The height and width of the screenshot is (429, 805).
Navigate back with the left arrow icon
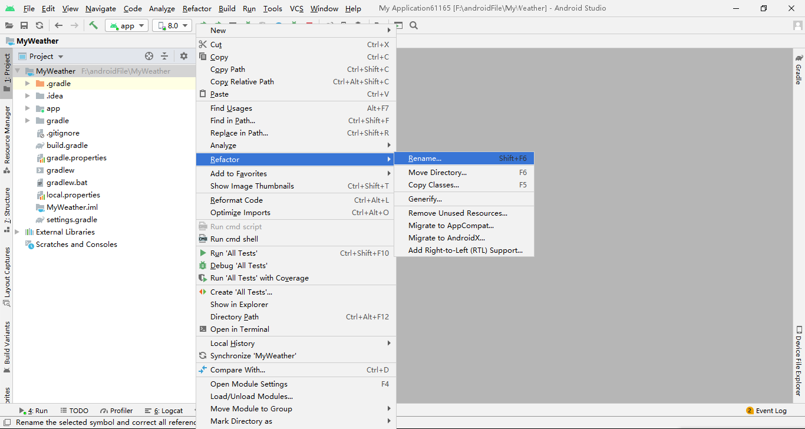58,25
